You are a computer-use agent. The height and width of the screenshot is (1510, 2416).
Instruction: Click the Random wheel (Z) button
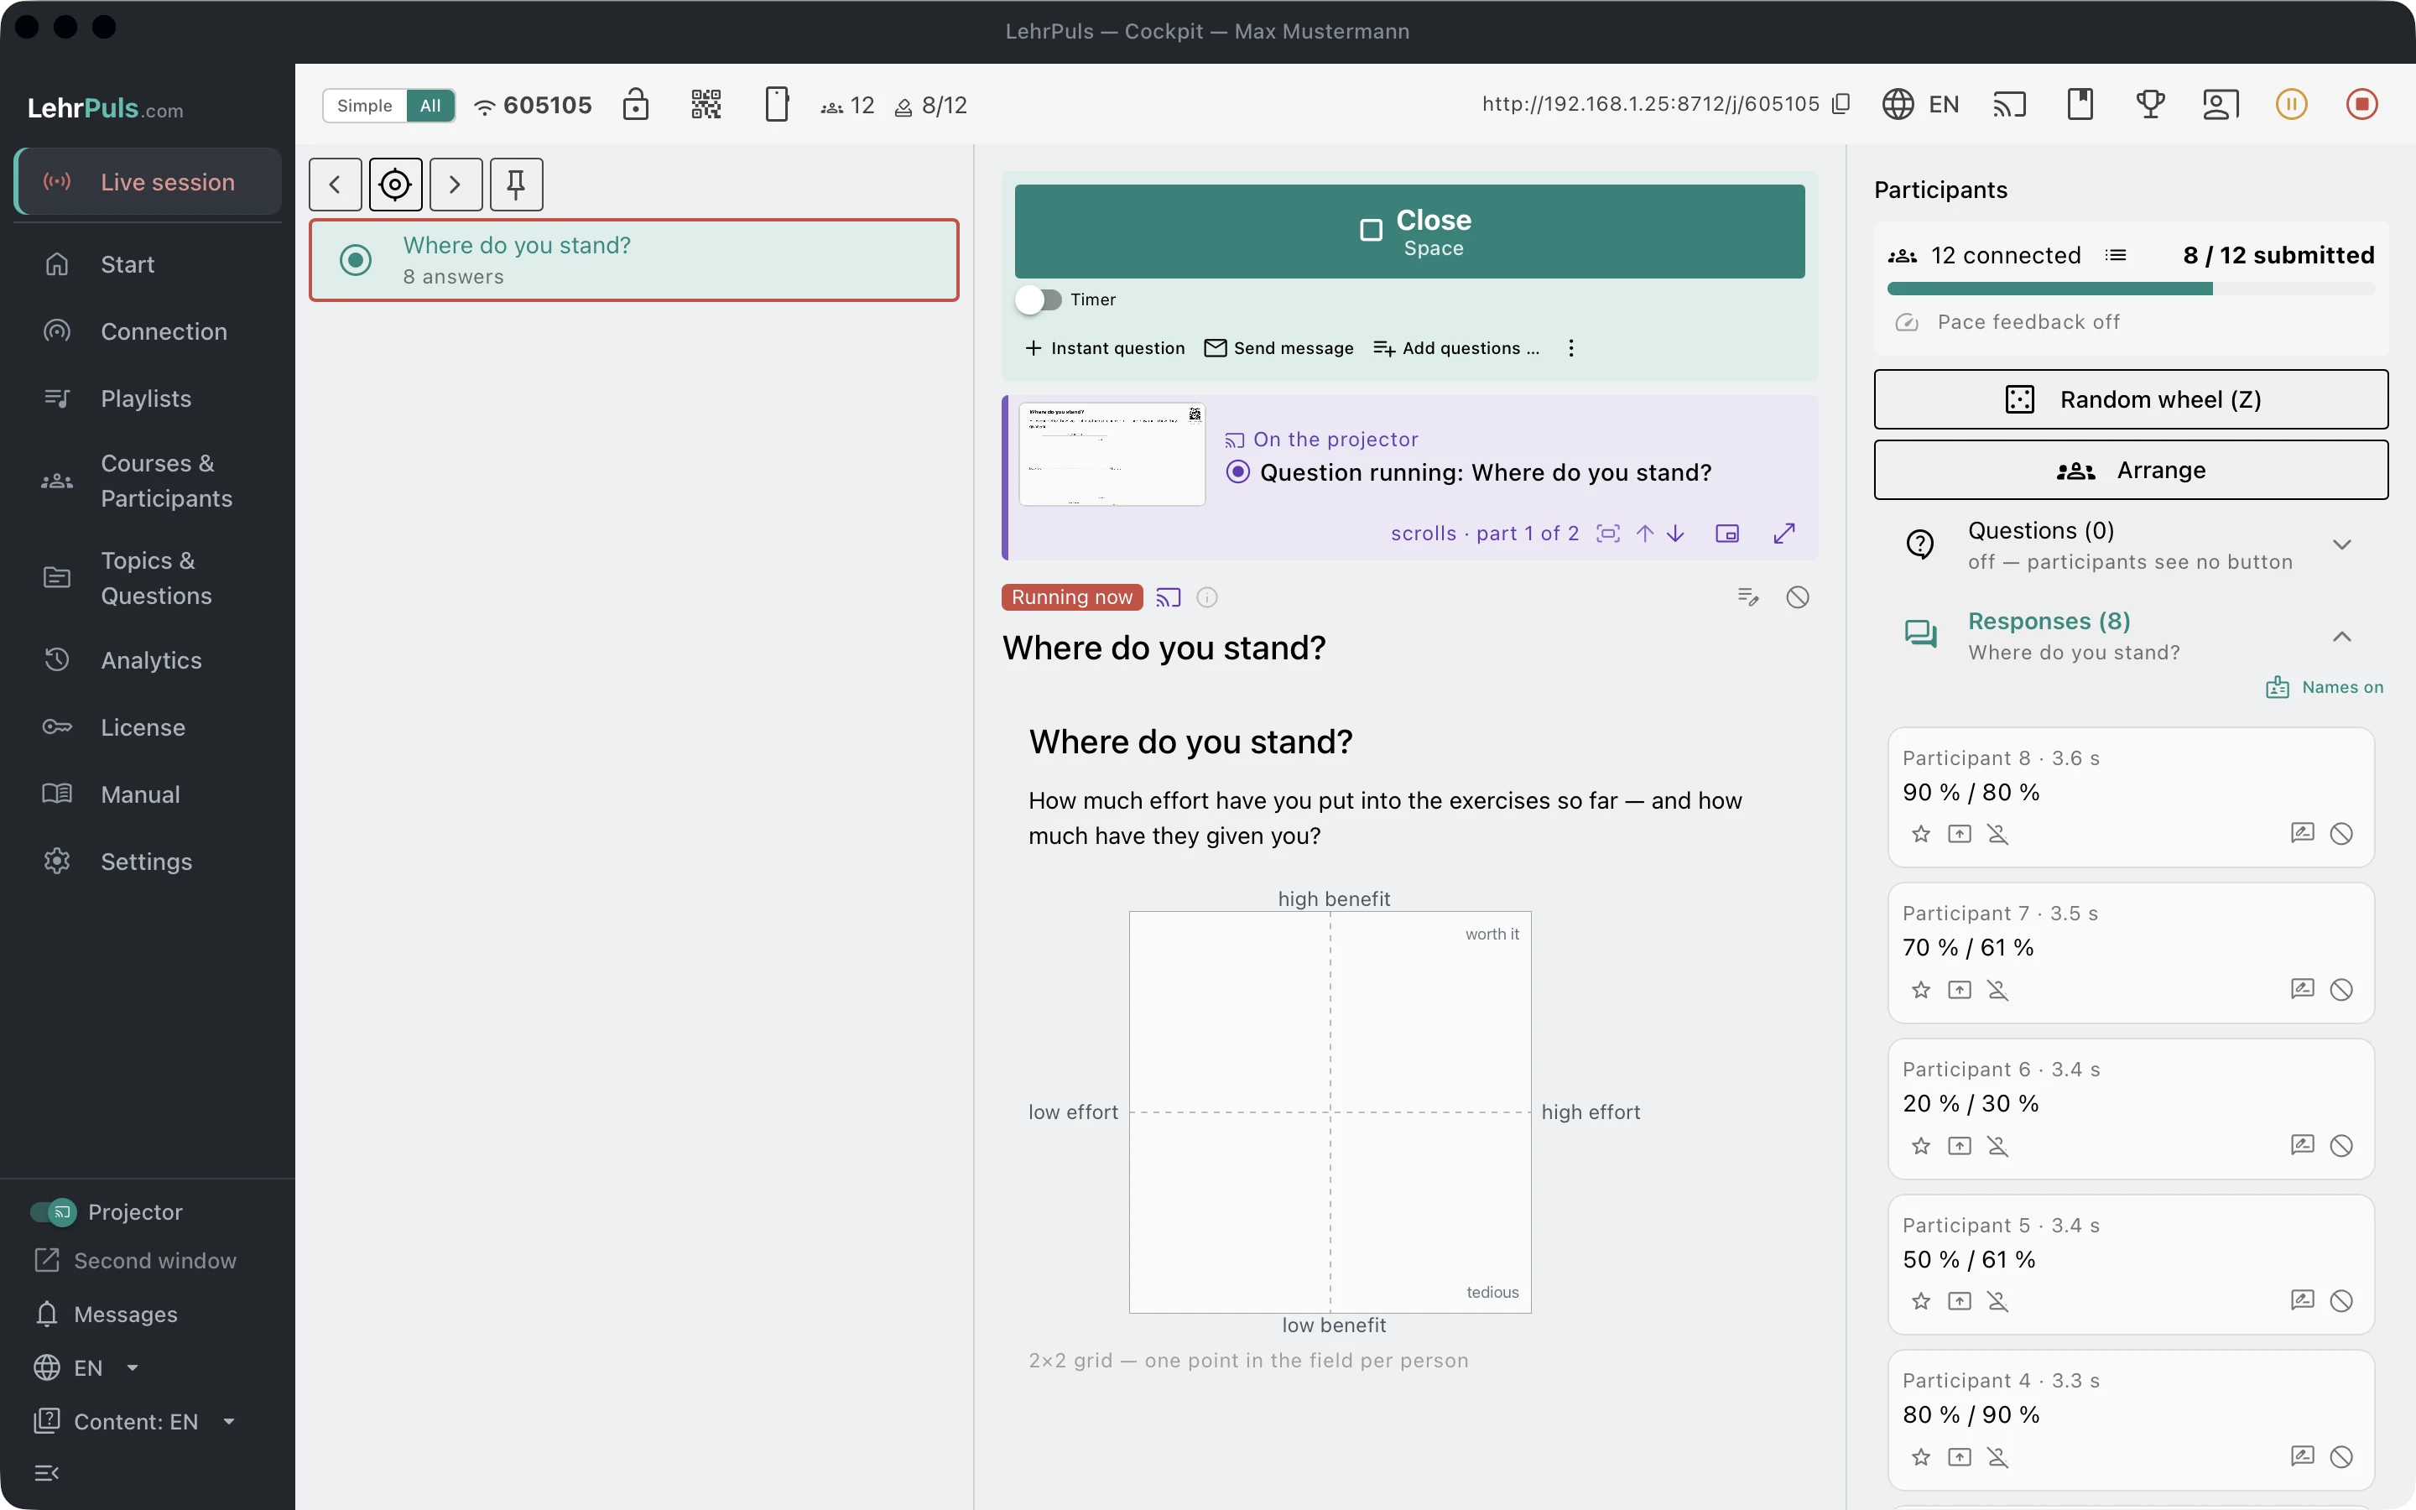pos(2131,399)
